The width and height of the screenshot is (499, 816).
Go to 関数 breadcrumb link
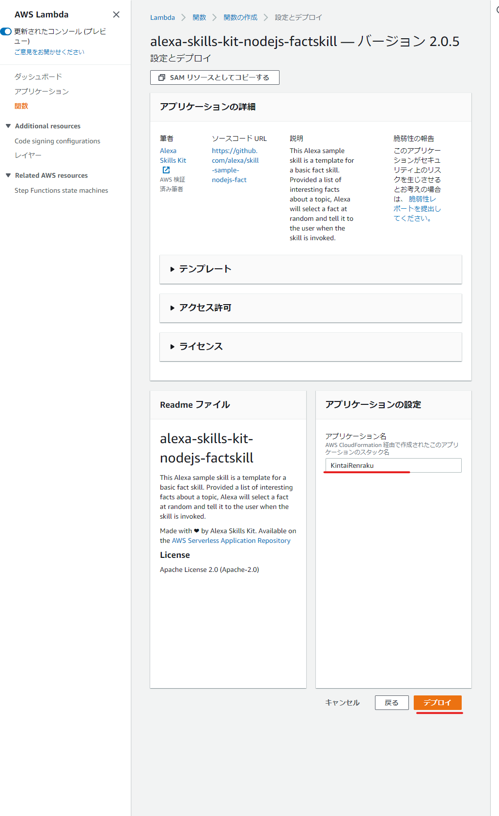pos(199,17)
